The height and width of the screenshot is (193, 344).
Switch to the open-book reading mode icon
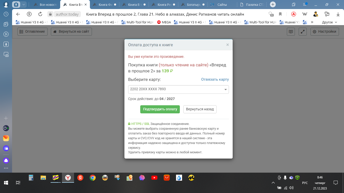(291, 32)
